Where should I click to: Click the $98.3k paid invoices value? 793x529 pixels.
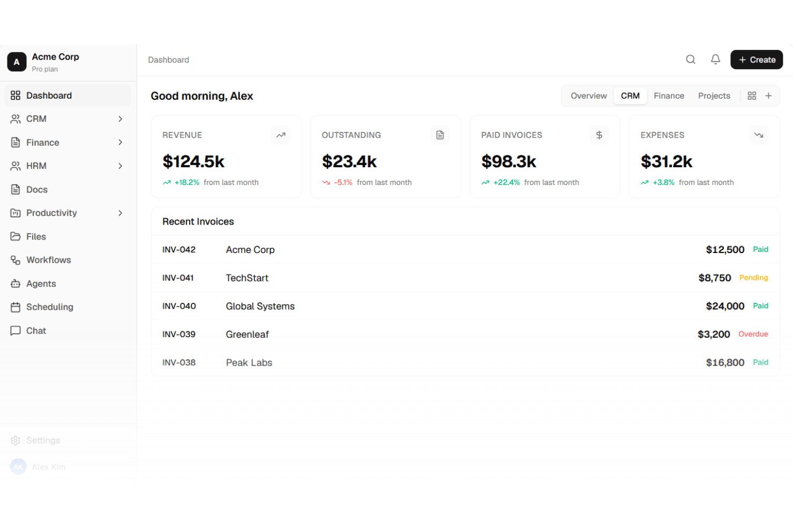tap(508, 161)
